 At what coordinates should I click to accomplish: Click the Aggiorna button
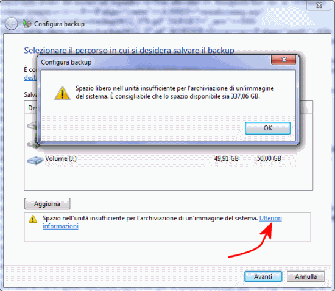tap(48, 204)
